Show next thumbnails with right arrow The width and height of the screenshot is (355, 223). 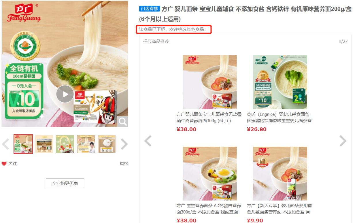tap(124, 144)
